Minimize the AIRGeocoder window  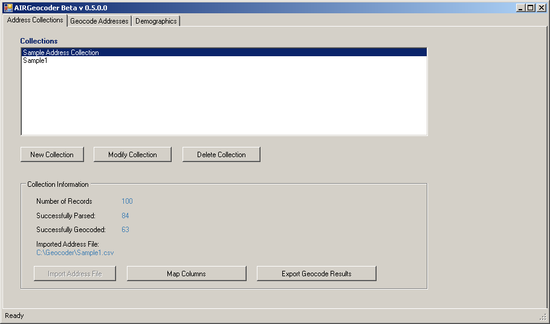coord(520,8)
